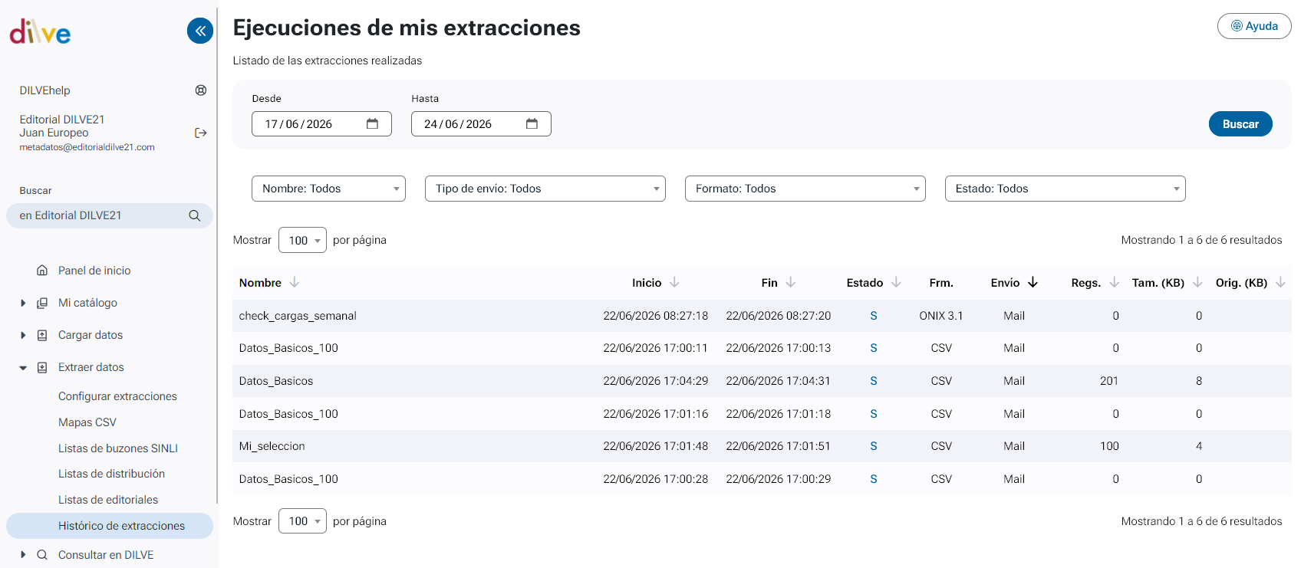Click status S of 17:01:16 row
The image size is (1301, 568).
[x=874, y=414]
